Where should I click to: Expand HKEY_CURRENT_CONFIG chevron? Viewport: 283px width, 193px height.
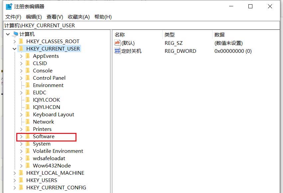click(15, 188)
